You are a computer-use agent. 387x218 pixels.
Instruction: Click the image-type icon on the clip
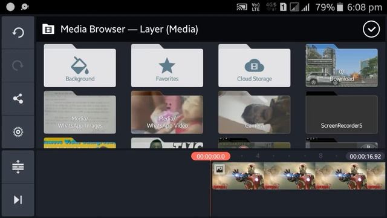[x=219, y=170]
